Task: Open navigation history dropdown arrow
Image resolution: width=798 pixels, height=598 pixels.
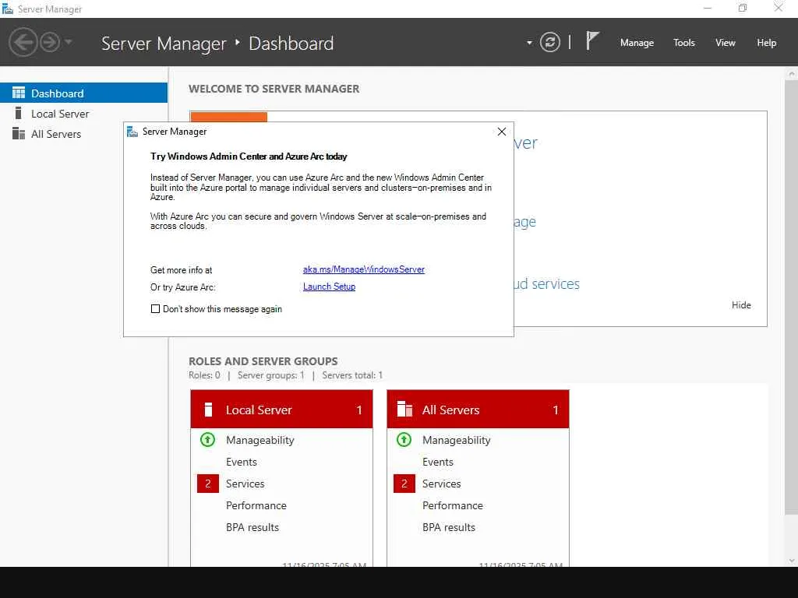Action: (x=69, y=42)
